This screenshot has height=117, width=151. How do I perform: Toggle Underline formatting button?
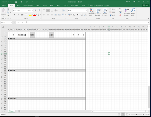(x=22, y=15)
